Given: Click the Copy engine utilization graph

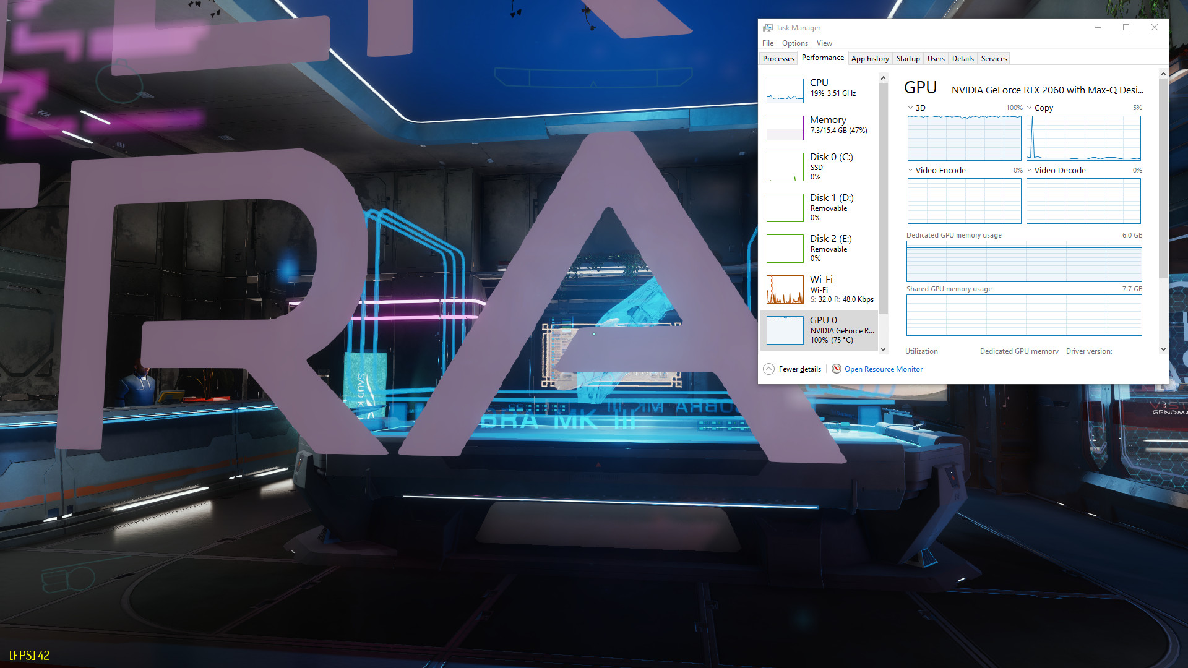Looking at the screenshot, I should tap(1083, 138).
